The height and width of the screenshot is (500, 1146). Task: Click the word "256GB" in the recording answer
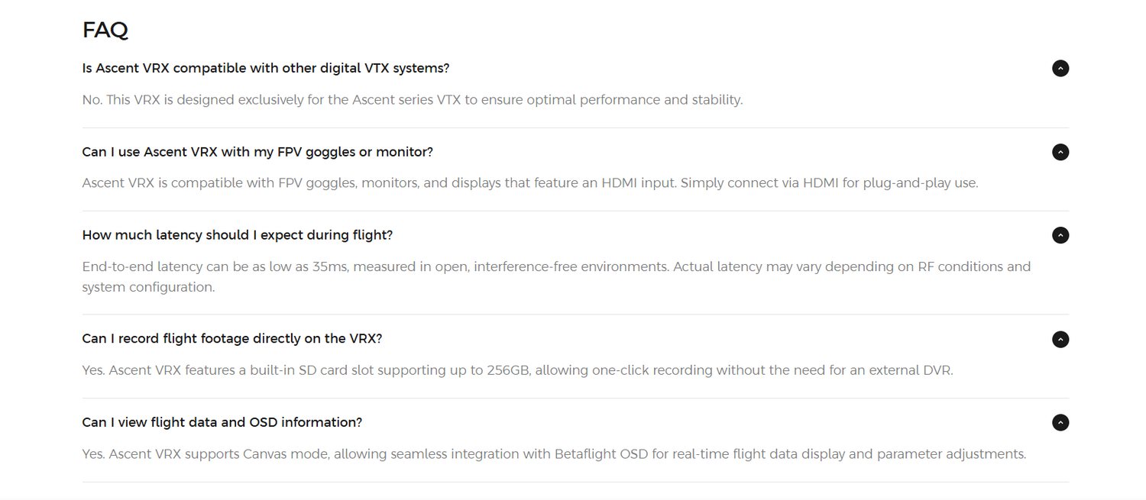(510, 370)
